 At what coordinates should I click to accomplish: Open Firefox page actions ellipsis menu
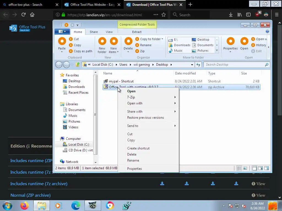tap(156, 15)
